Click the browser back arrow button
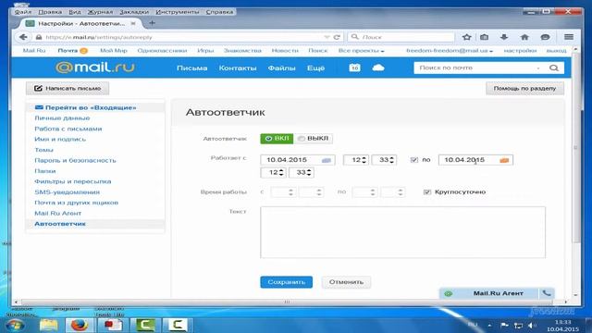This screenshot has height=333, width=592. pos(23,37)
